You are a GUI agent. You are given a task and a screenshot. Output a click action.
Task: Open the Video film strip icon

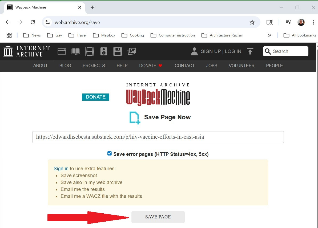(90, 51)
